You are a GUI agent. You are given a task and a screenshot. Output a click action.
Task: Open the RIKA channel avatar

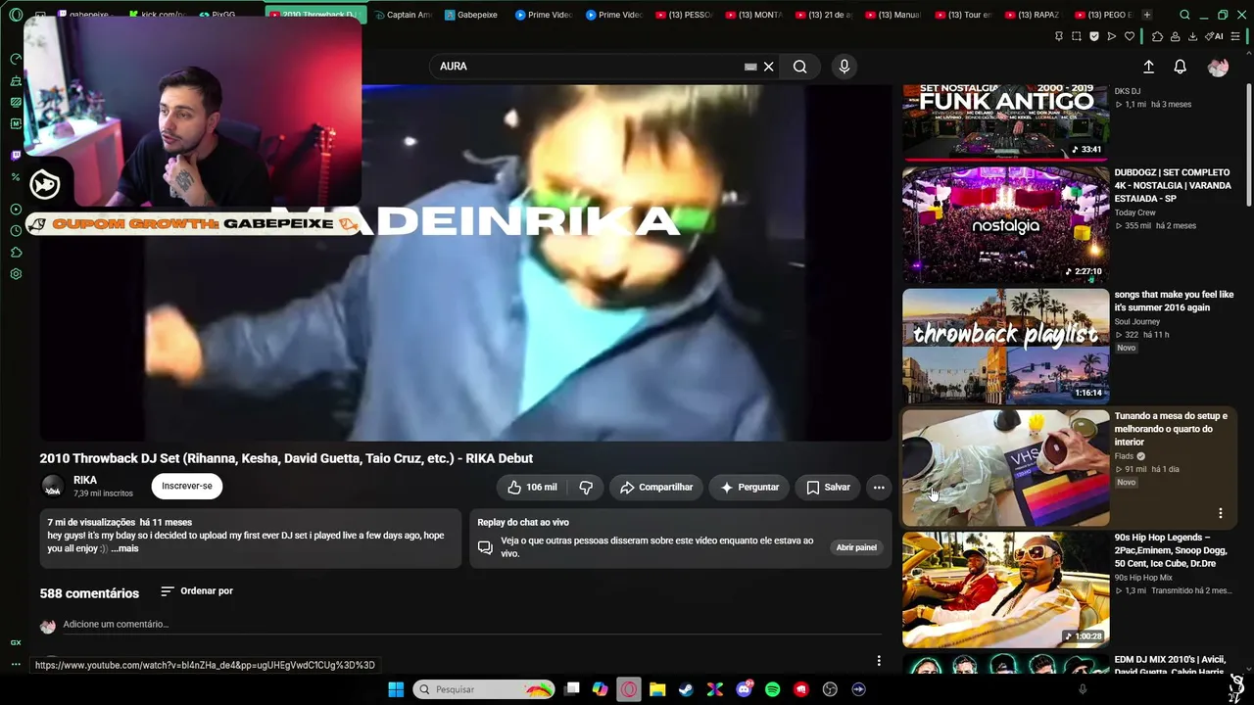(x=53, y=487)
